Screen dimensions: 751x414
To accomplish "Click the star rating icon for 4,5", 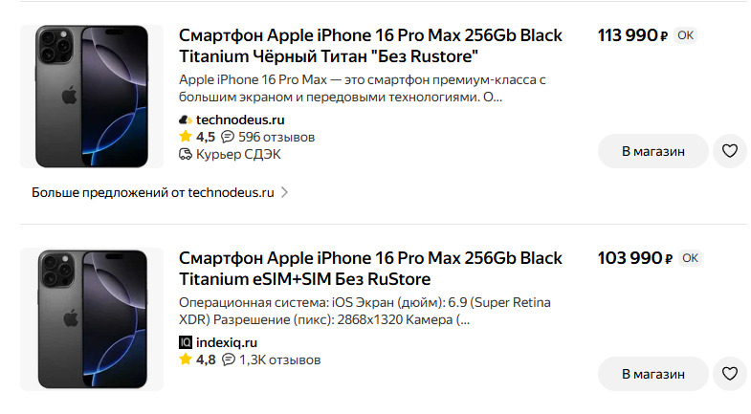I will tap(186, 137).
